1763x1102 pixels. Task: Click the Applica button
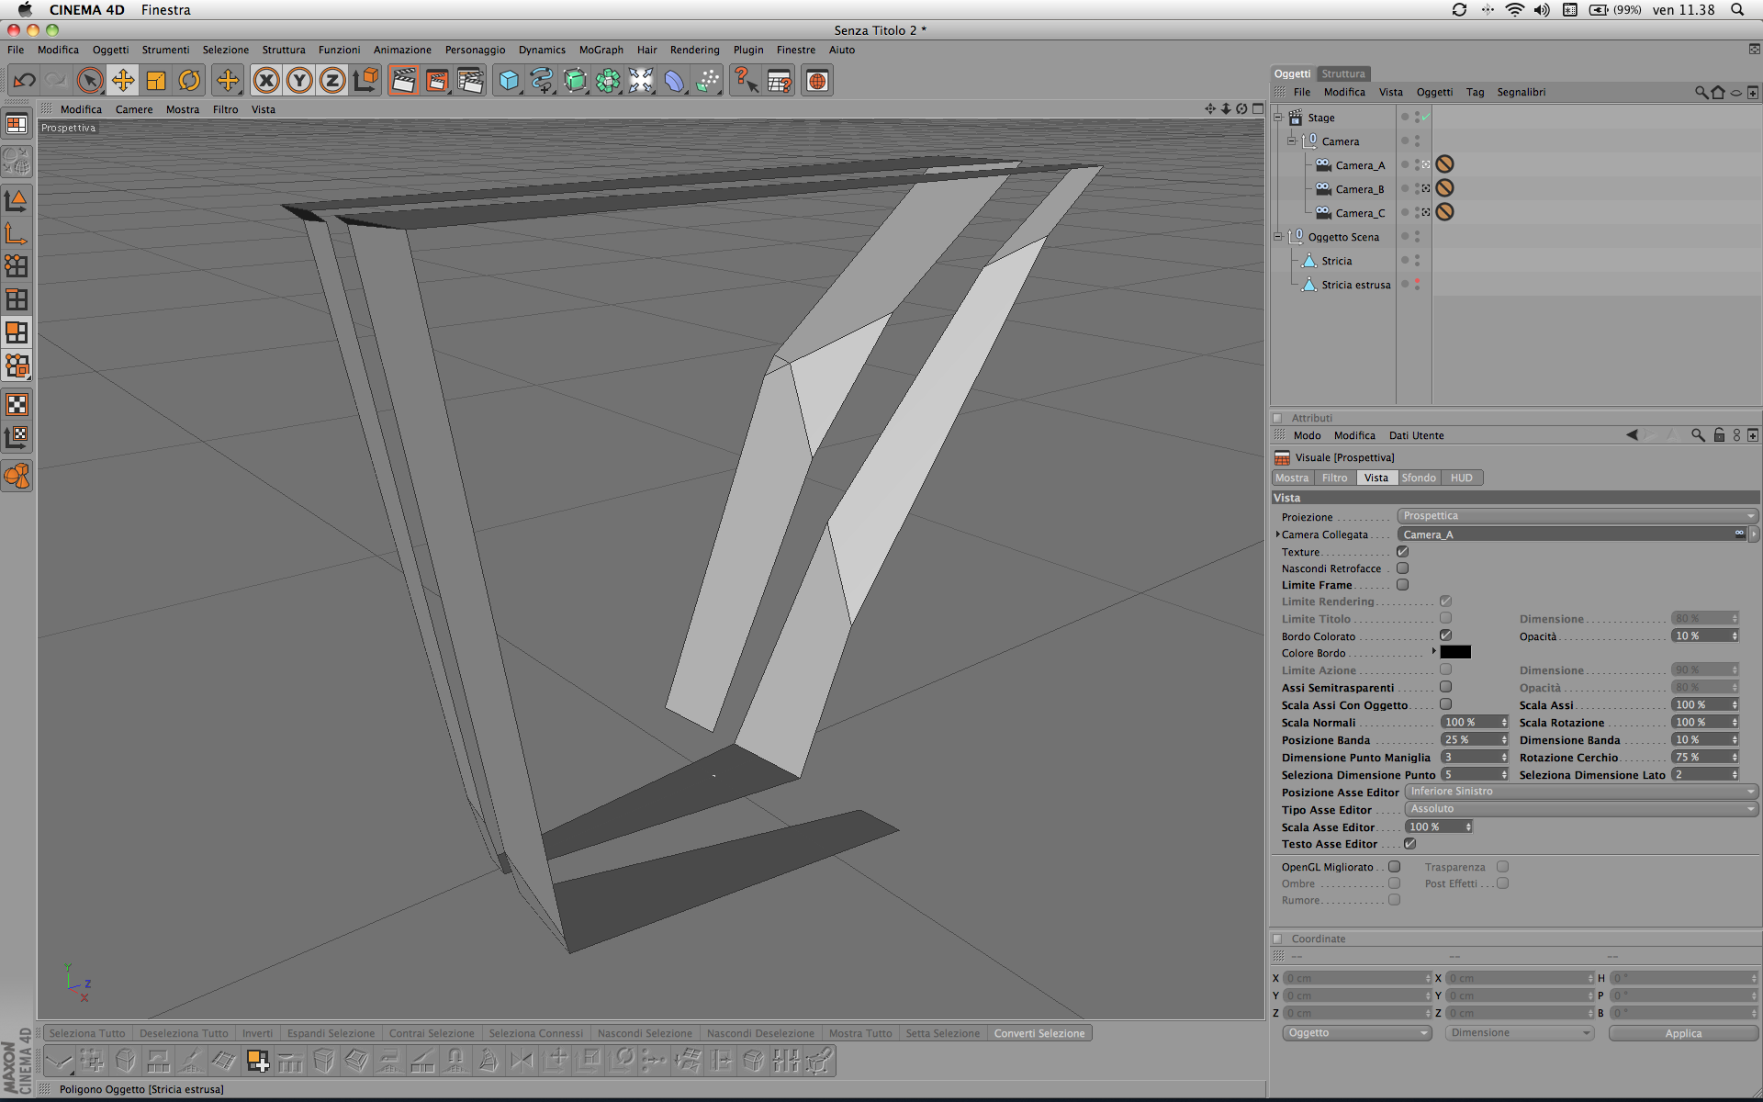tap(1683, 1033)
